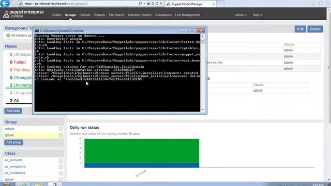
Task: Click the Daily run status heading
Action: coord(84,128)
